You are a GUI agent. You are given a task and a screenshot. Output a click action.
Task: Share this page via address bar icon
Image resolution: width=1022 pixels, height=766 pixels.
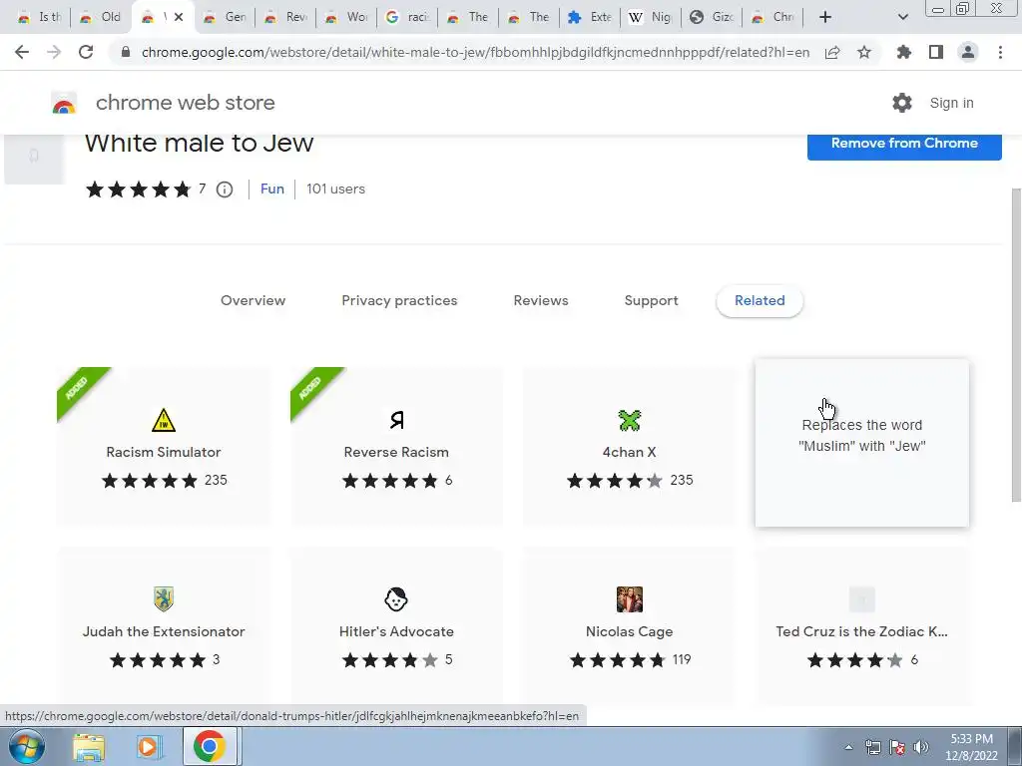click(832, 52)
